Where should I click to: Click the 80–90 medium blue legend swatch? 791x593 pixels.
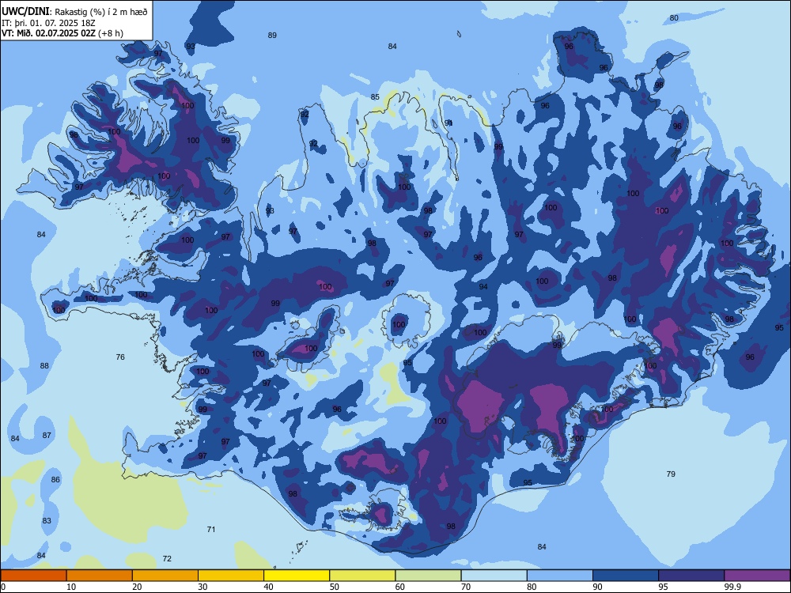[560, 576]
